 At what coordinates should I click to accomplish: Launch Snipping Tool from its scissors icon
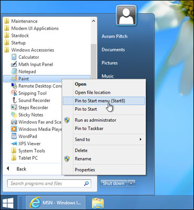(14, 93)
